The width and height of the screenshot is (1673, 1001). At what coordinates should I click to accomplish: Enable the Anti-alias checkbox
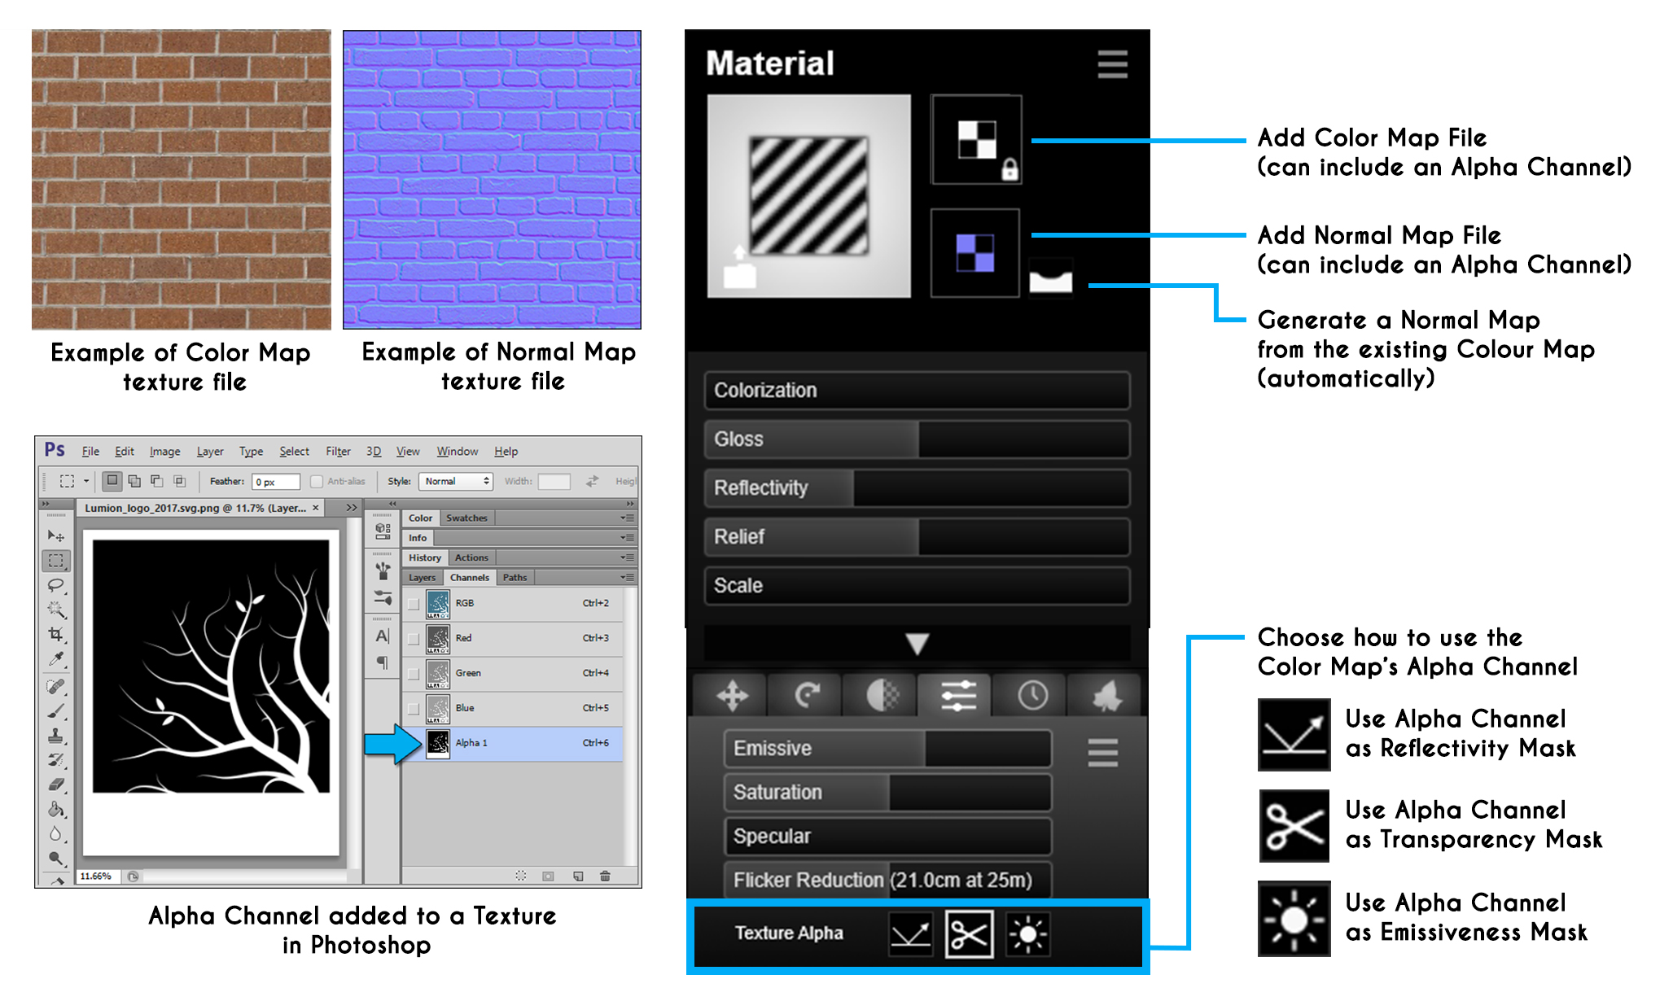pos(317,482)
